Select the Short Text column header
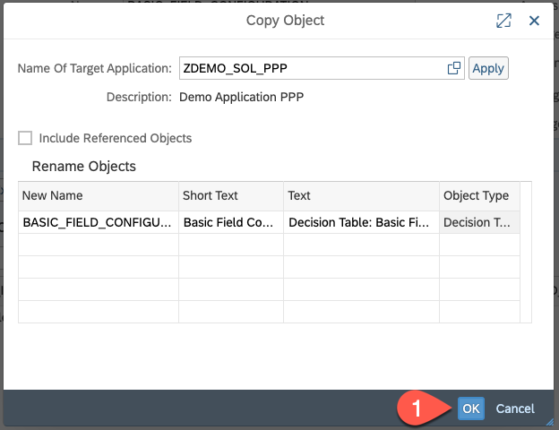The image size is (559, 430). click(230, 195)
